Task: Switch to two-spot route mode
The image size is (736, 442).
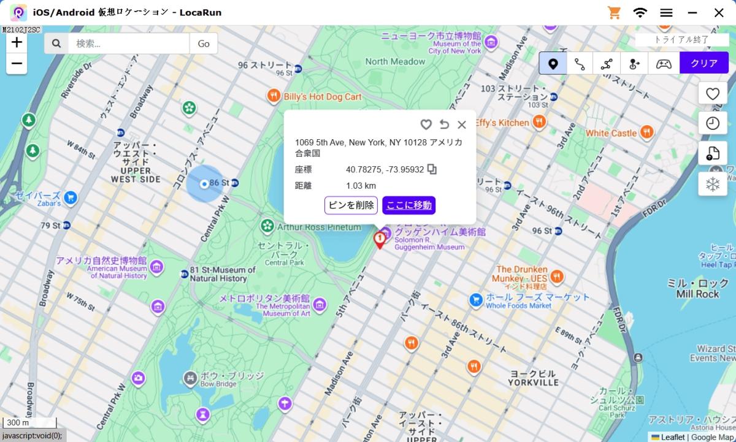Action: (x=580, y=63)
